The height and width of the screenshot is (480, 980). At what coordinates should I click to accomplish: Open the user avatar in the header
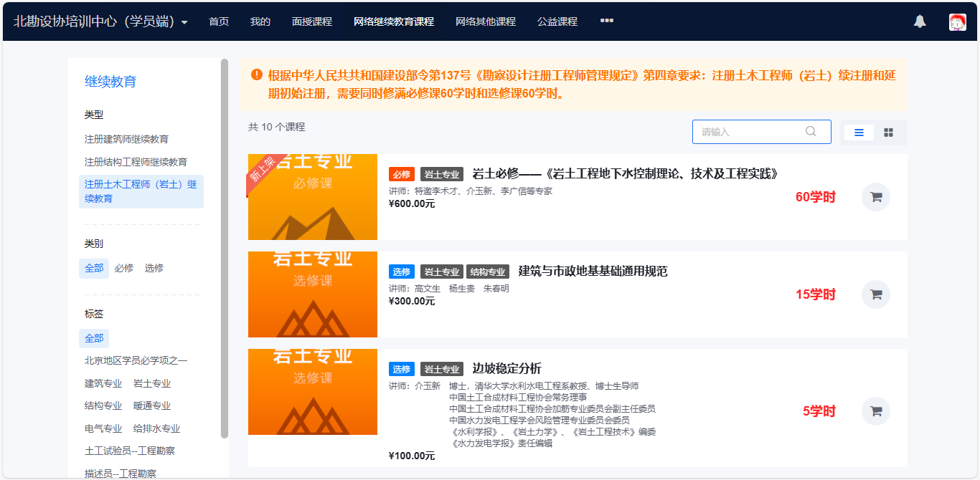(957, 21)
